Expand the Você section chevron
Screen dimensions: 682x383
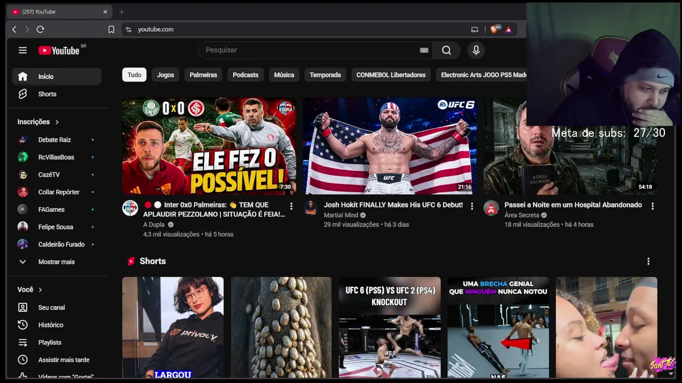[40, 290]
